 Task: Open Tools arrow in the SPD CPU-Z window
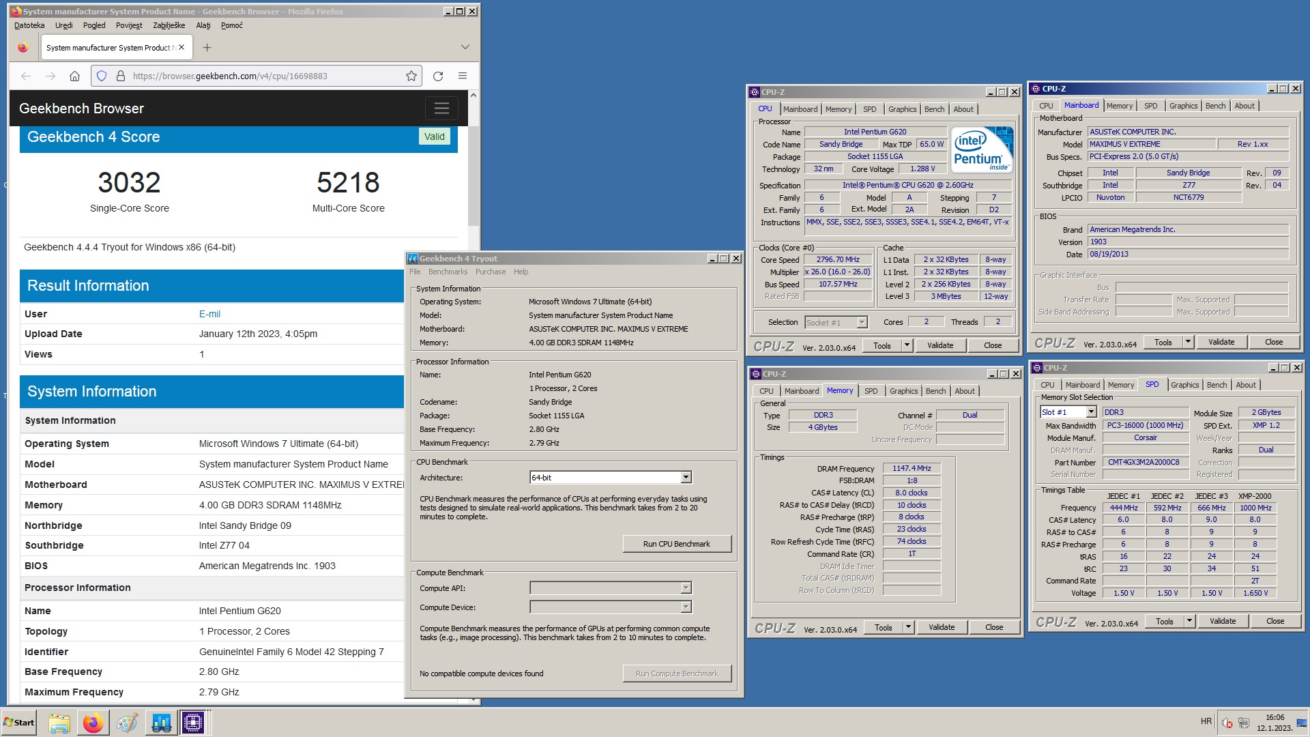1189,622
